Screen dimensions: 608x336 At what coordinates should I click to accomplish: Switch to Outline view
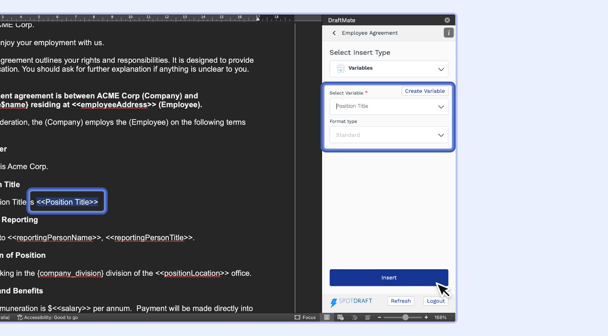point(355,317)
